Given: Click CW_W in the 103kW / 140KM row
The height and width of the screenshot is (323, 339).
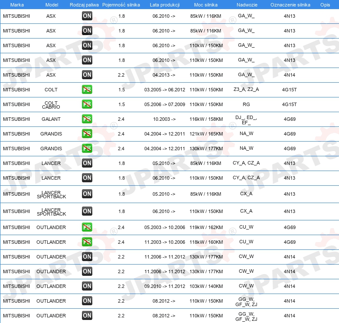Looking at the screenshot, I should click(246, 286).
